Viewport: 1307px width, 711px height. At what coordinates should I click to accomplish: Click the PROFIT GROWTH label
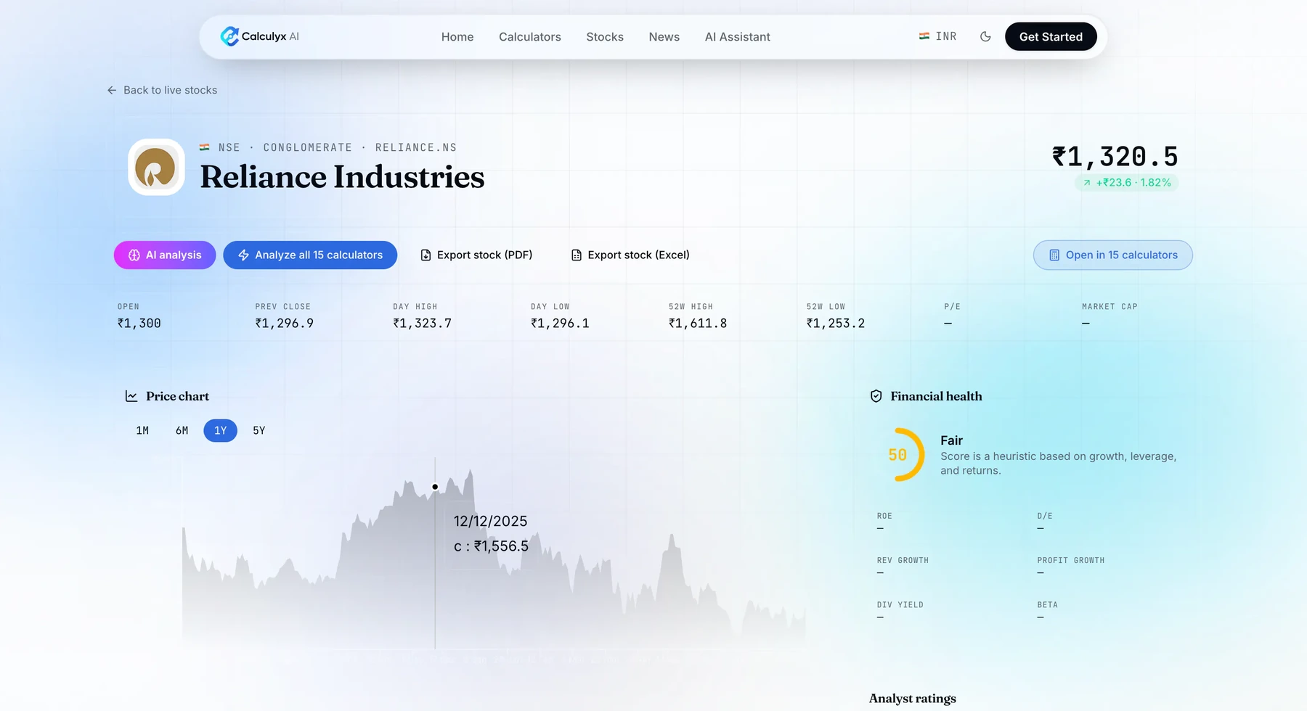coord(1071,561)
